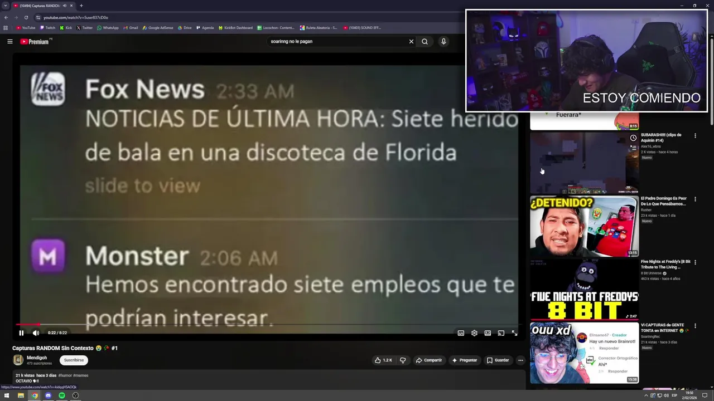Clear the search text with X
714x401 pixels.
tap(411, 41)
